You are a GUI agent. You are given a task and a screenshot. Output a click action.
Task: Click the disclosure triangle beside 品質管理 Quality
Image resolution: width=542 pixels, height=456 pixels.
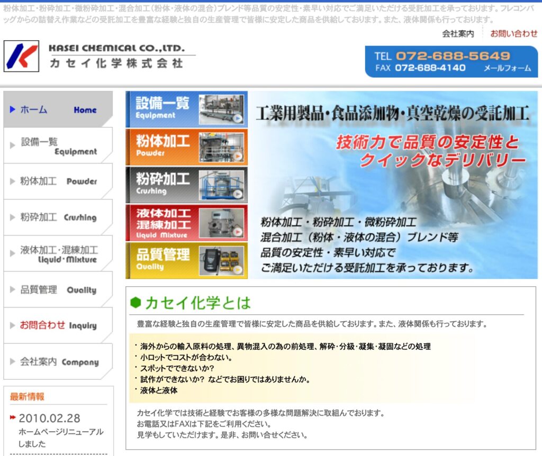point(13,290)
